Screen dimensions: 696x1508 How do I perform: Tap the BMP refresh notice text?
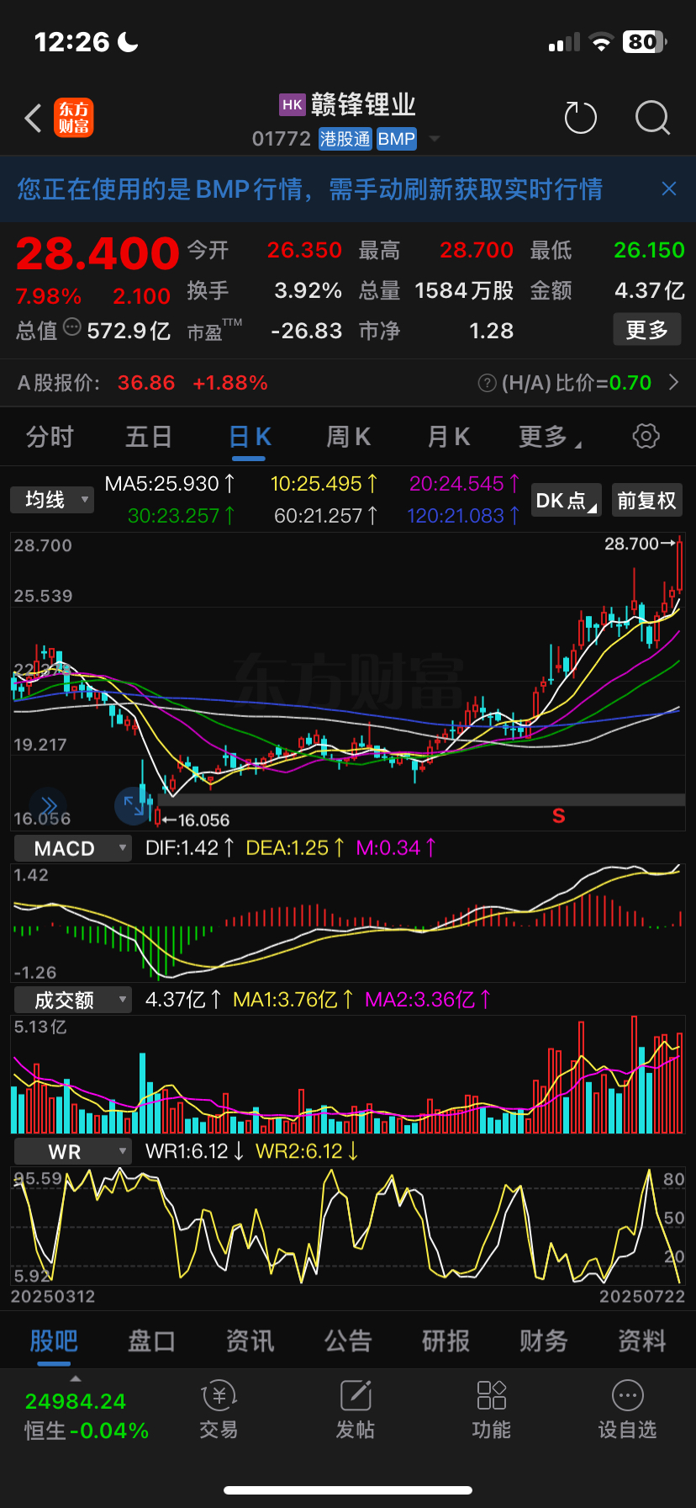coord(310,188)
